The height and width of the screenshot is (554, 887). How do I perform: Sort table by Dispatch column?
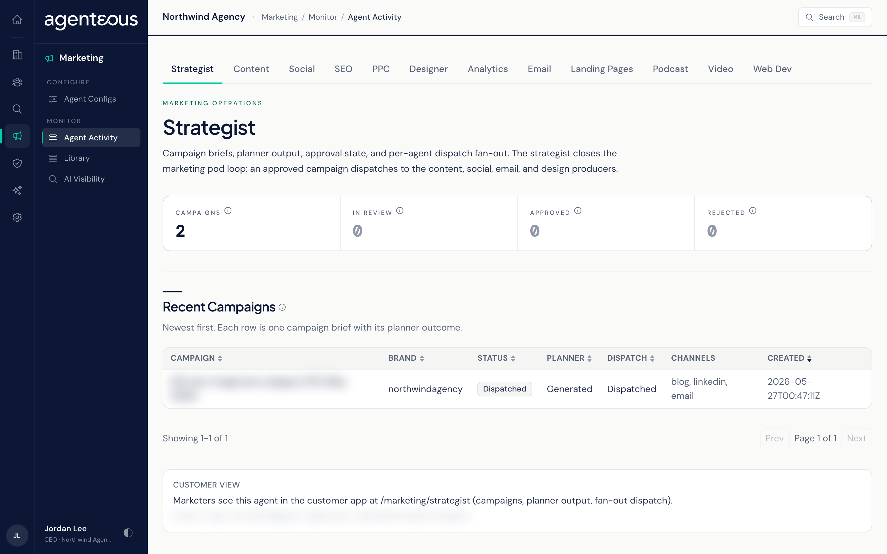coord(631,358)
